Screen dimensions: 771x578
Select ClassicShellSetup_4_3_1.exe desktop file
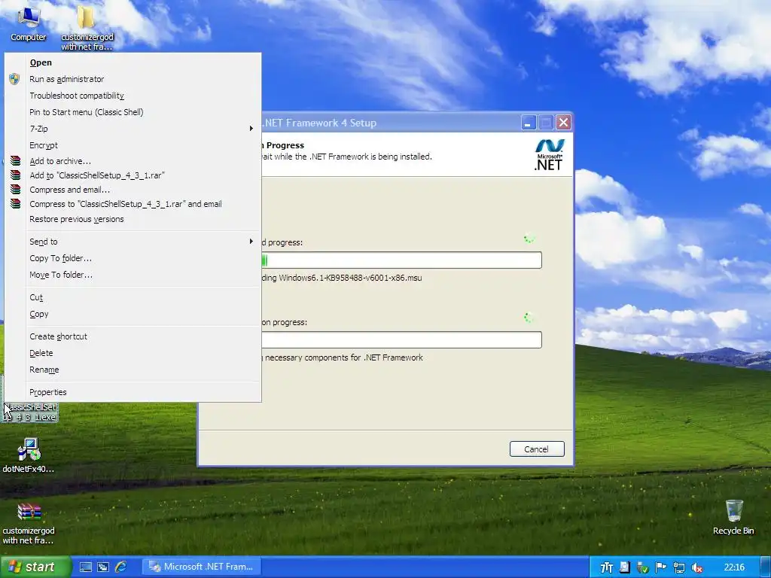click(30, 412)
